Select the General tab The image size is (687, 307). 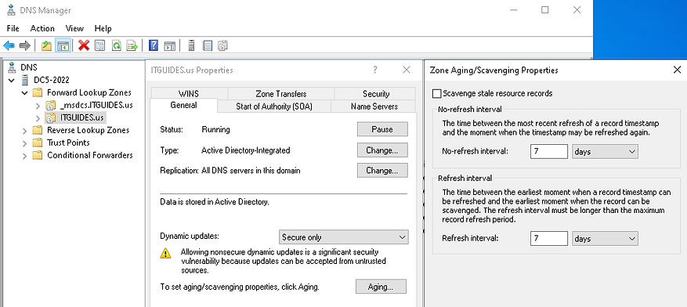183,106
